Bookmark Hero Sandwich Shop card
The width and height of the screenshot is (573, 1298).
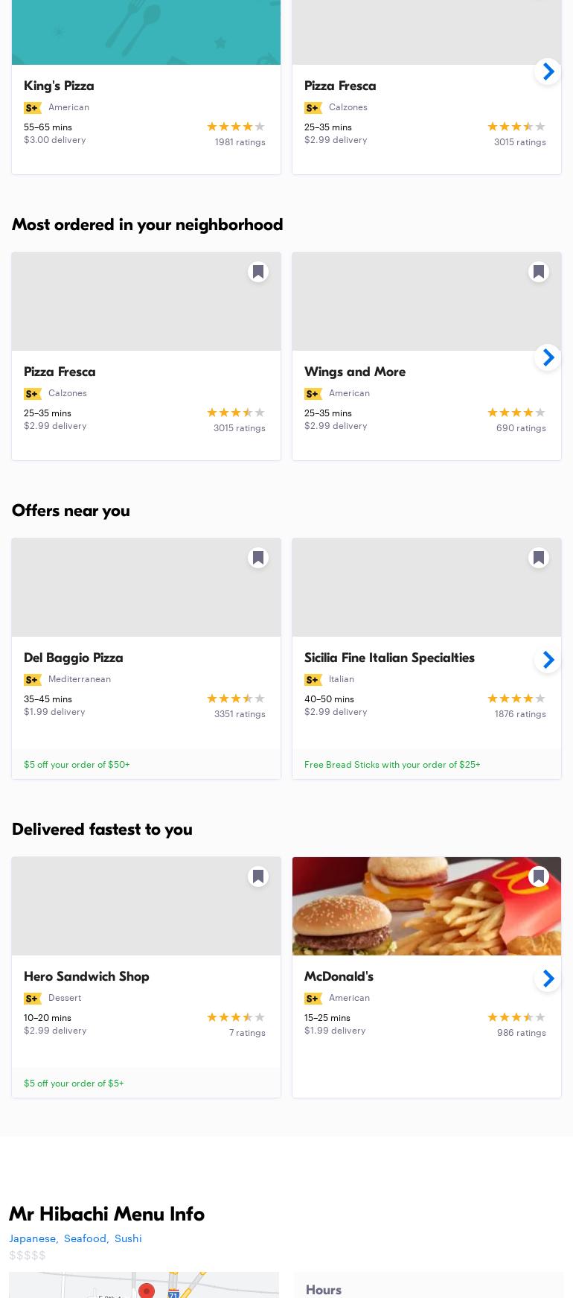tap(258, 877)
